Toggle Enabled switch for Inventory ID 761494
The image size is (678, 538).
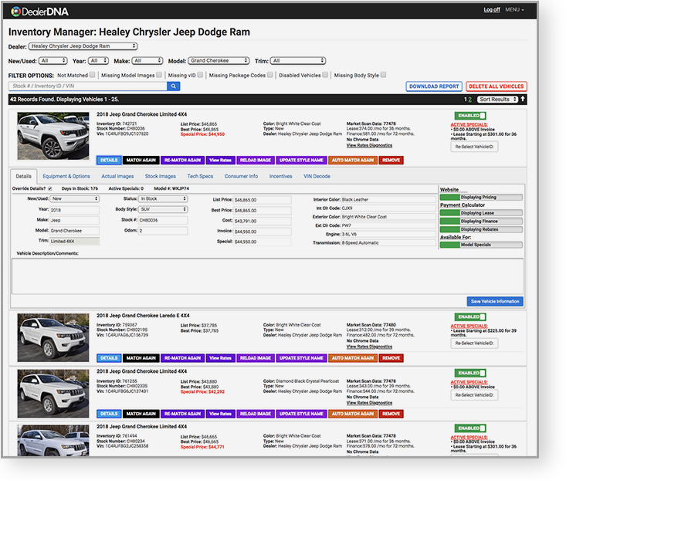click(x=470, y=428)
